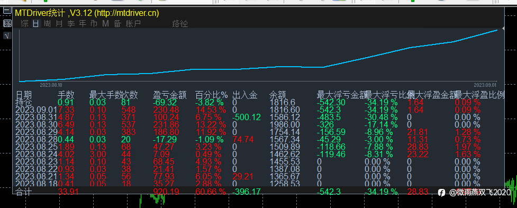The image size is (517, 208).
Task: Open the 季 quarterly tab
Action: [x=71, y=24]
